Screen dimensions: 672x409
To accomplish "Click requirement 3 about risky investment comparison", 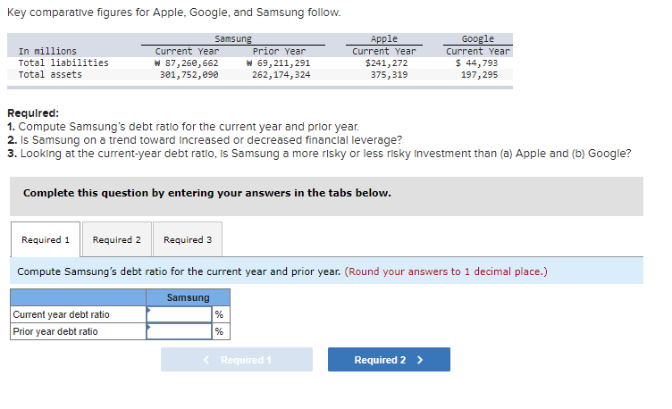I will [x=319, y=154].
